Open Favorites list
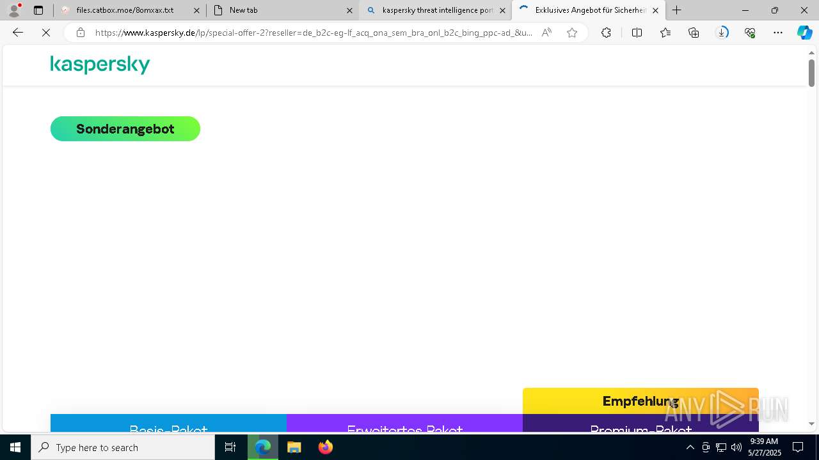This screenshot has width=819, height=460. tap(665, 33)
